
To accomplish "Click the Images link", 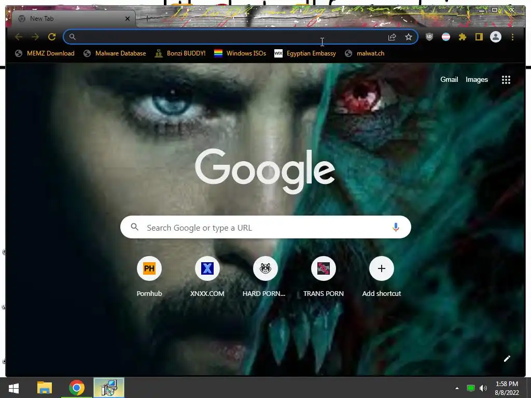I will (x=477, y=79).
